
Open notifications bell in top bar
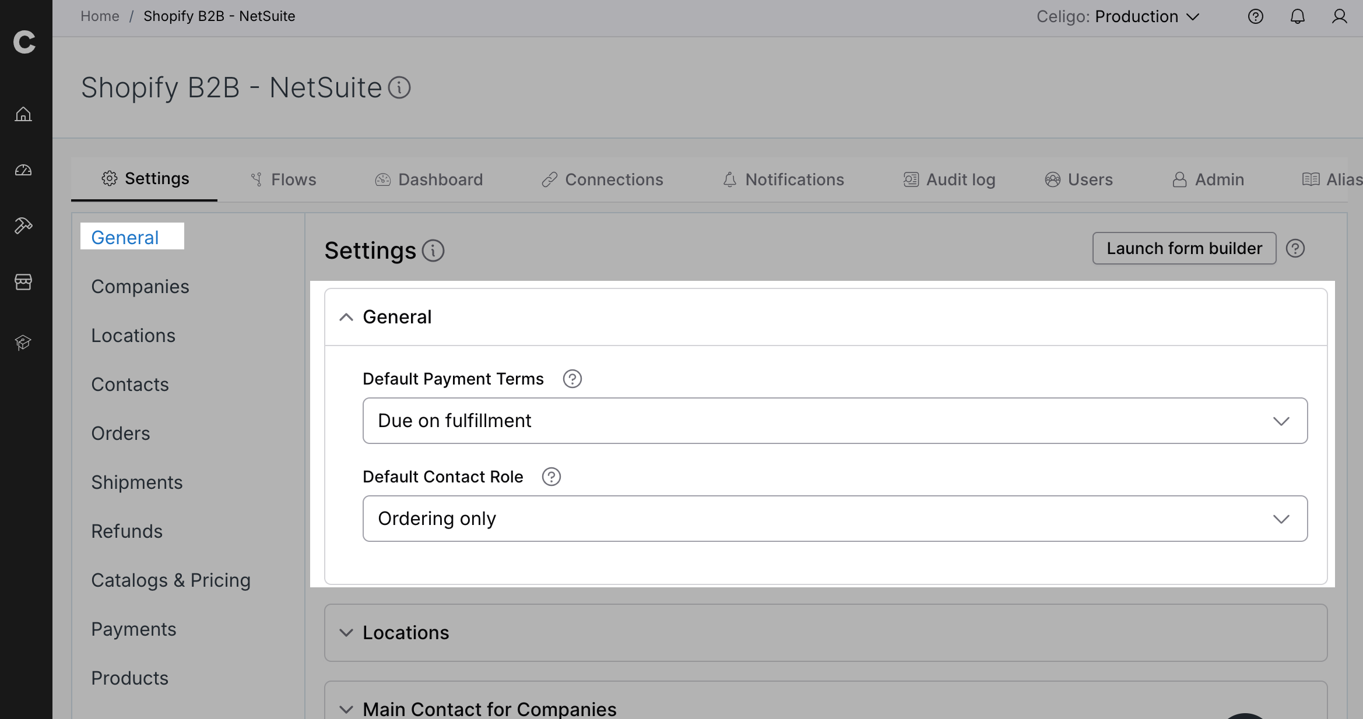pyautogui.click(x=1298, y=16)
